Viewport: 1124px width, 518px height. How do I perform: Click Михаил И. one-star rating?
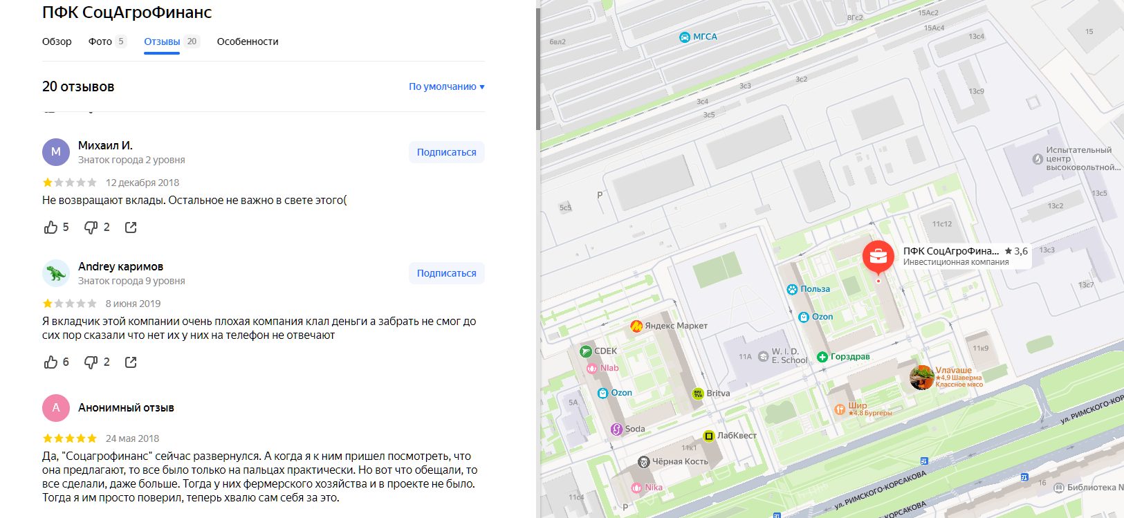tap(69, 183)
